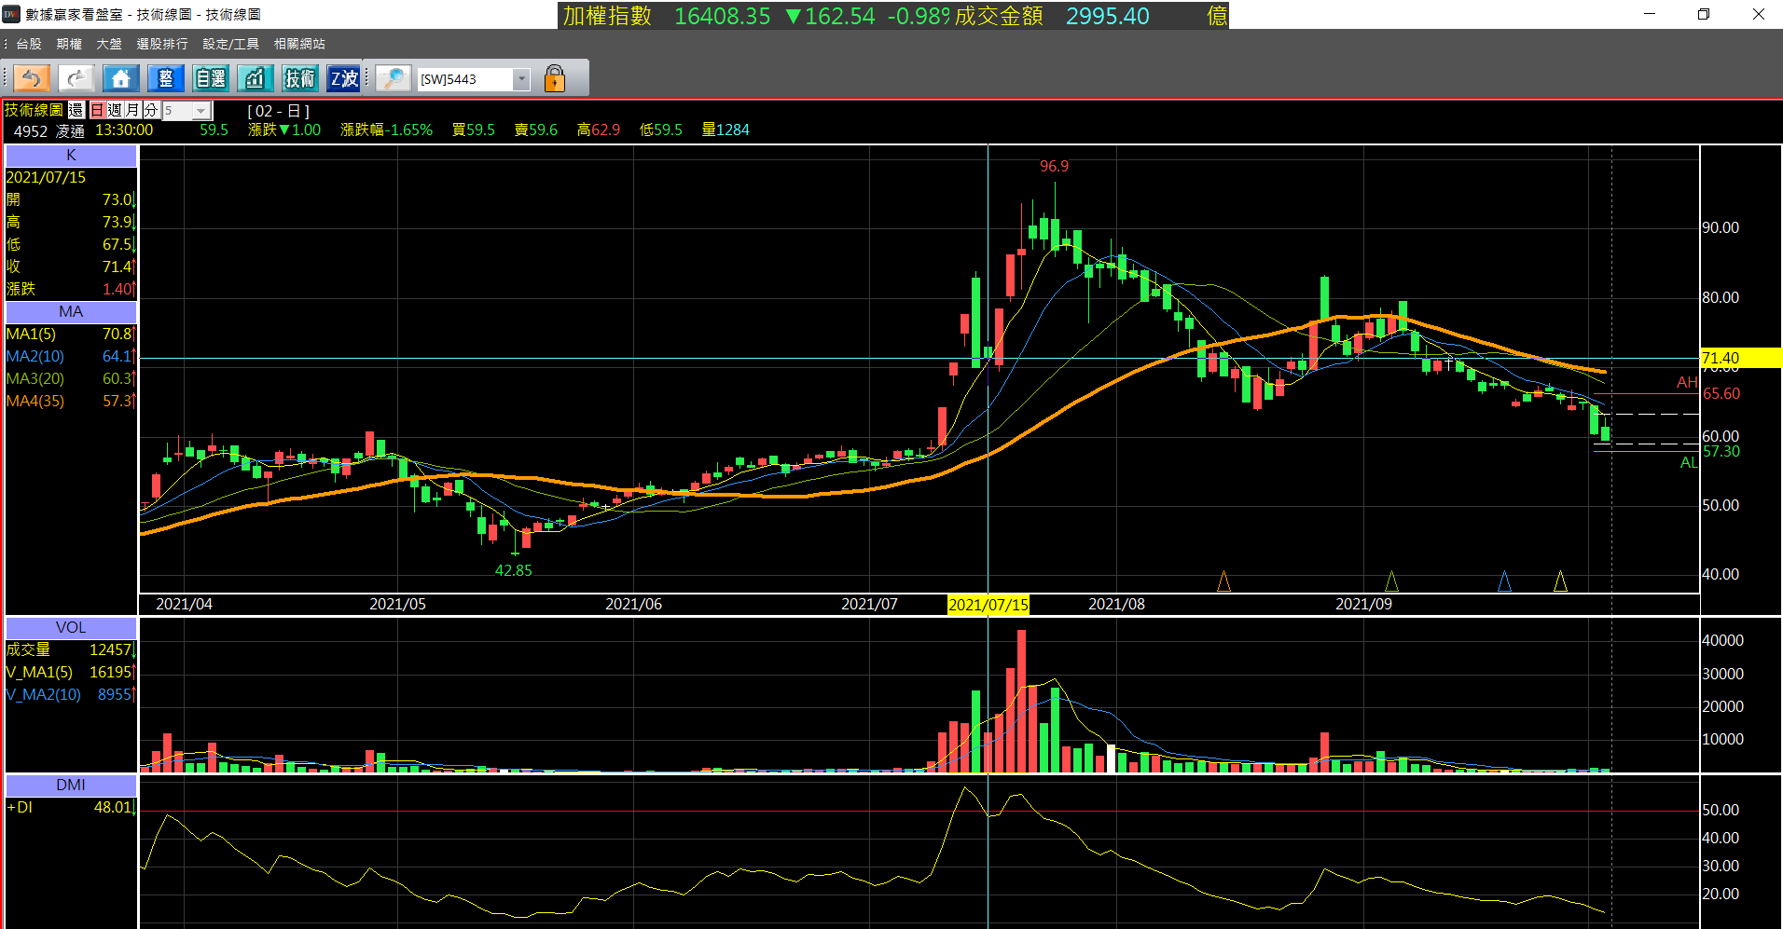Click the highlighted 2021/07/15 date label
Screen dimensions: 1783x929
(988, 605)
